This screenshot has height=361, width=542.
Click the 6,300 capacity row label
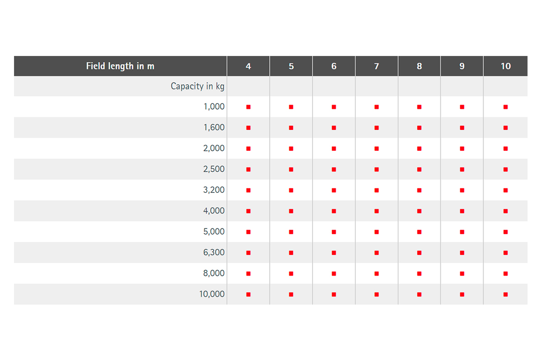click(214, 253)
